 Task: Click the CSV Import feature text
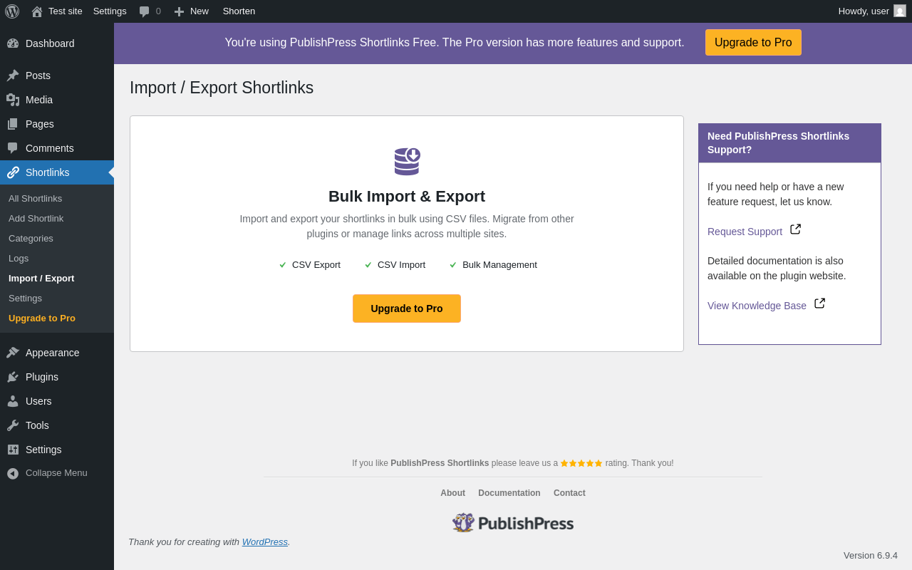[401, 265]
